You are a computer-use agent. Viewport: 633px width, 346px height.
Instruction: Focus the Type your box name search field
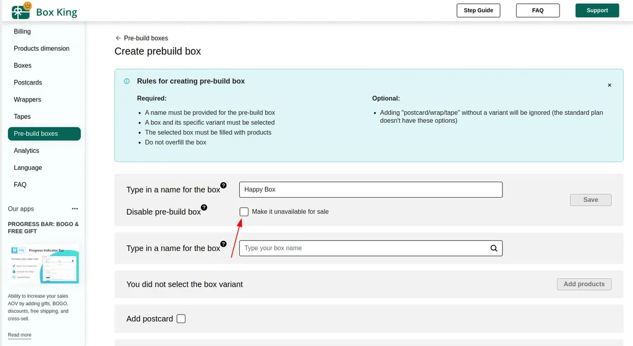click(371, 248)
